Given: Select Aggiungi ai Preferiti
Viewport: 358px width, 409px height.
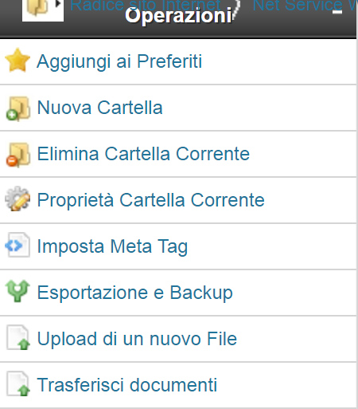Looking at the screenshot, I should pos(119,61).
